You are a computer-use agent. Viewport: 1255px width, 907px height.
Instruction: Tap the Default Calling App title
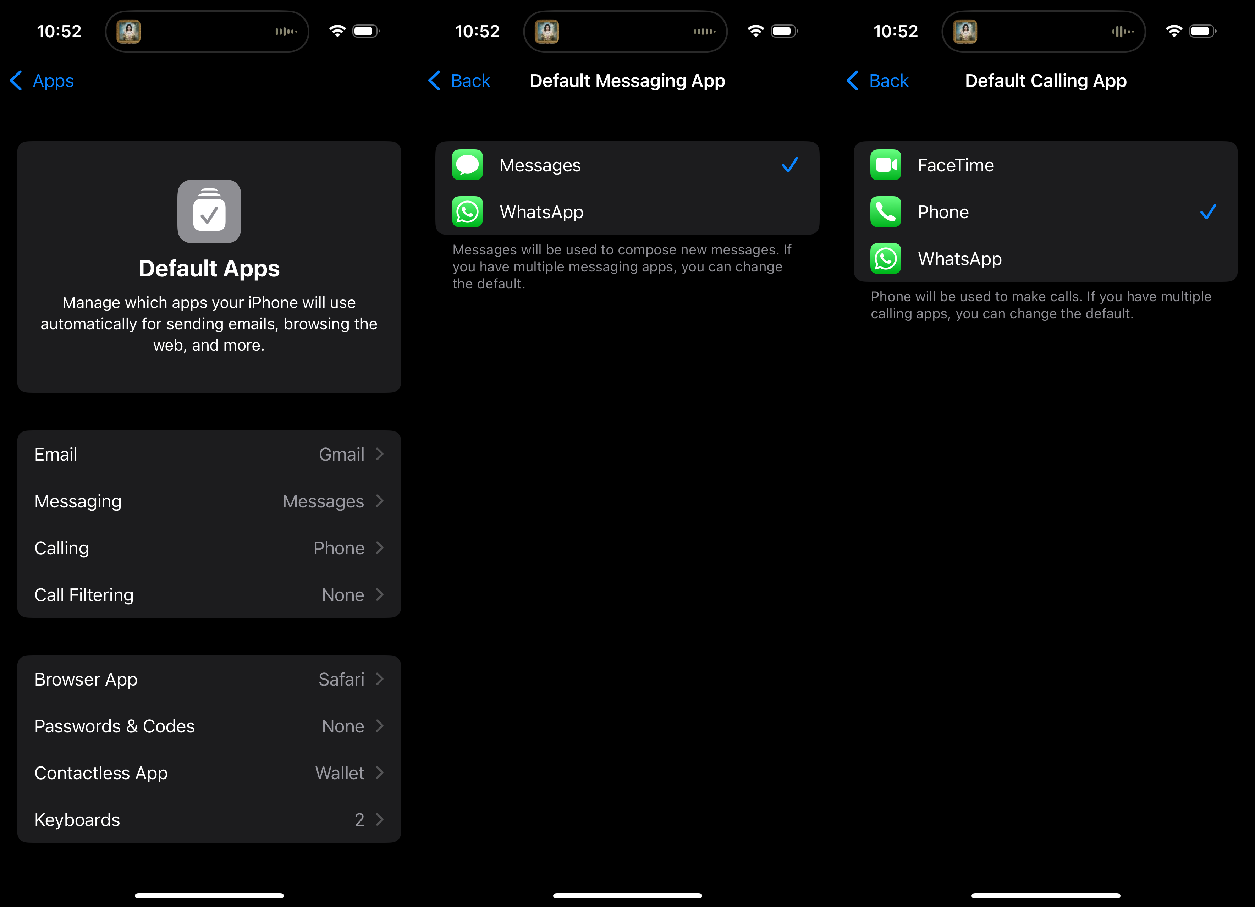1046,81
